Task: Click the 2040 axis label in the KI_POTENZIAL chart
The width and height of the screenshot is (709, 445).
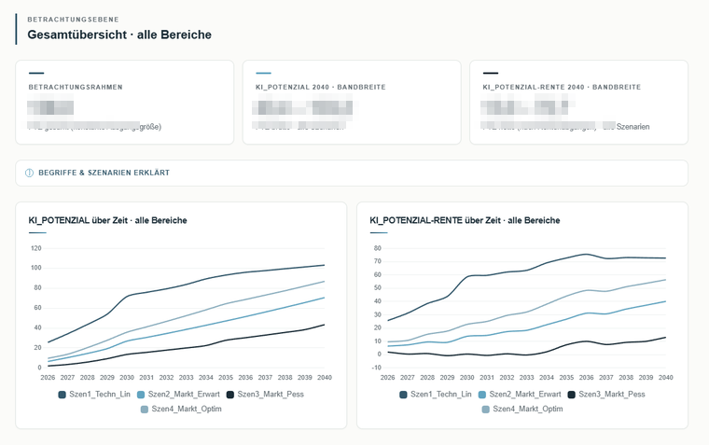Action: [x=325, y=377]
